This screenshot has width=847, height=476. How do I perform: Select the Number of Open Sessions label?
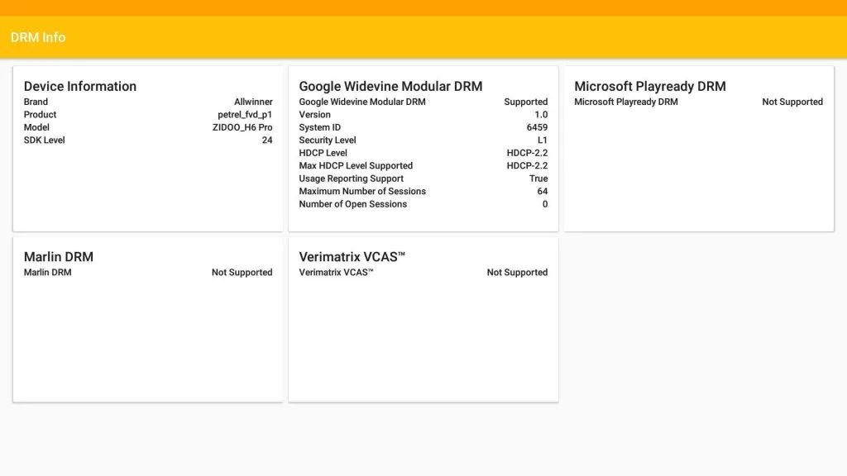point(353,204)
